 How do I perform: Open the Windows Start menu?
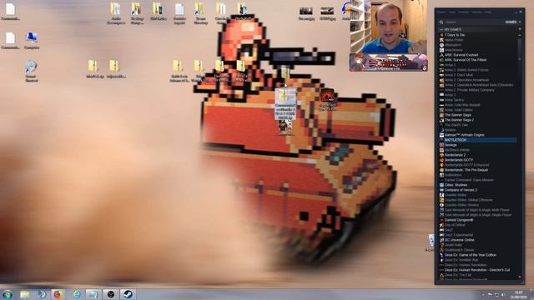coord(8,294)
